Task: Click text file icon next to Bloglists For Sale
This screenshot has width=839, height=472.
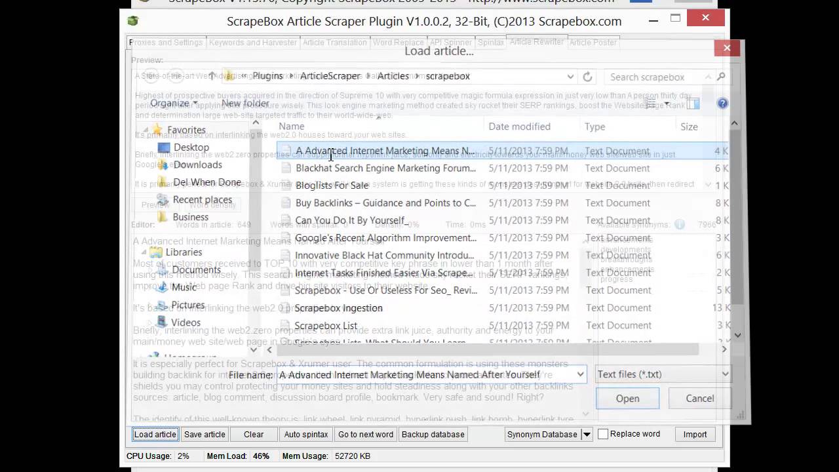Action: 285,186
